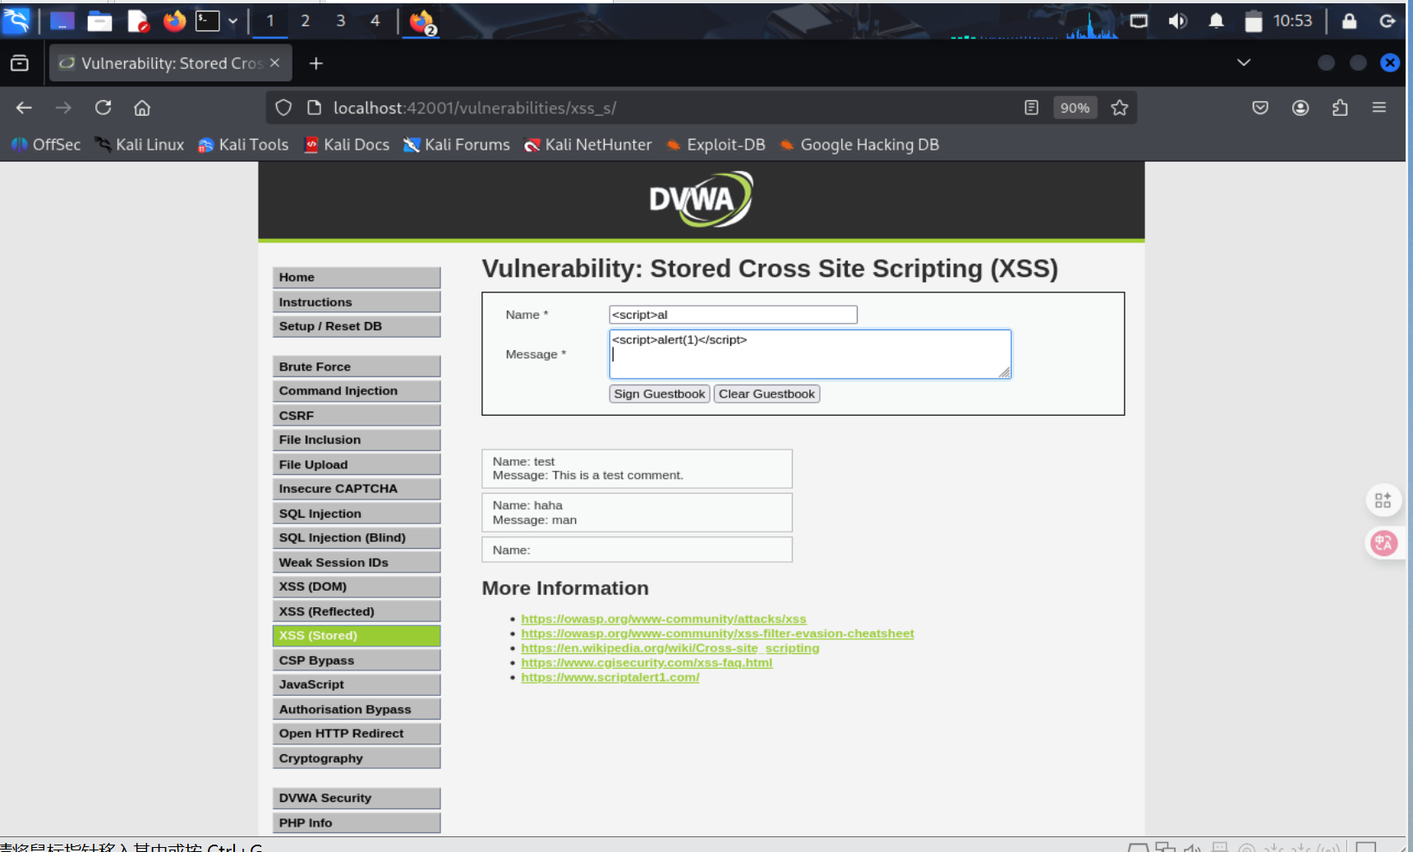The image size is (1413, 852).
Task: Click the Sign Guestbook button
Action: [x=660, y=394]
